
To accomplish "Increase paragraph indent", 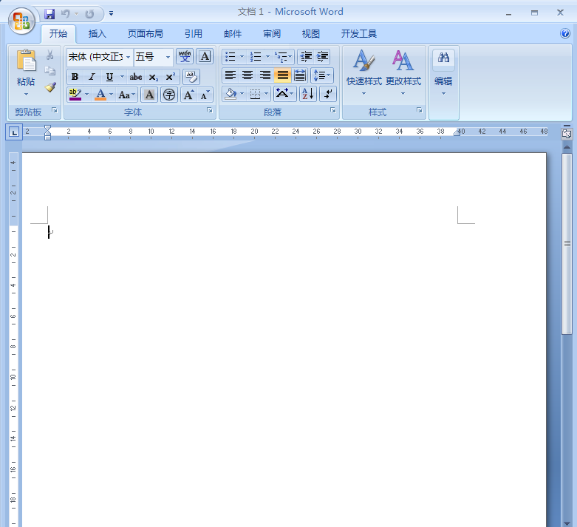I will [x=322, y=56].
